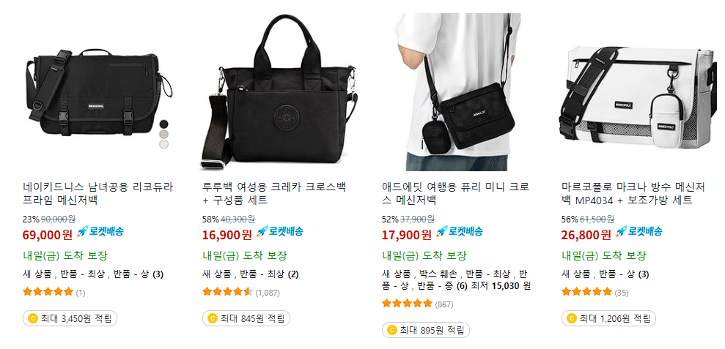This screenshot has width=725, height=349.
Task: Open the 애드에딧 mini cross bag photo
Action: (460, 92)
